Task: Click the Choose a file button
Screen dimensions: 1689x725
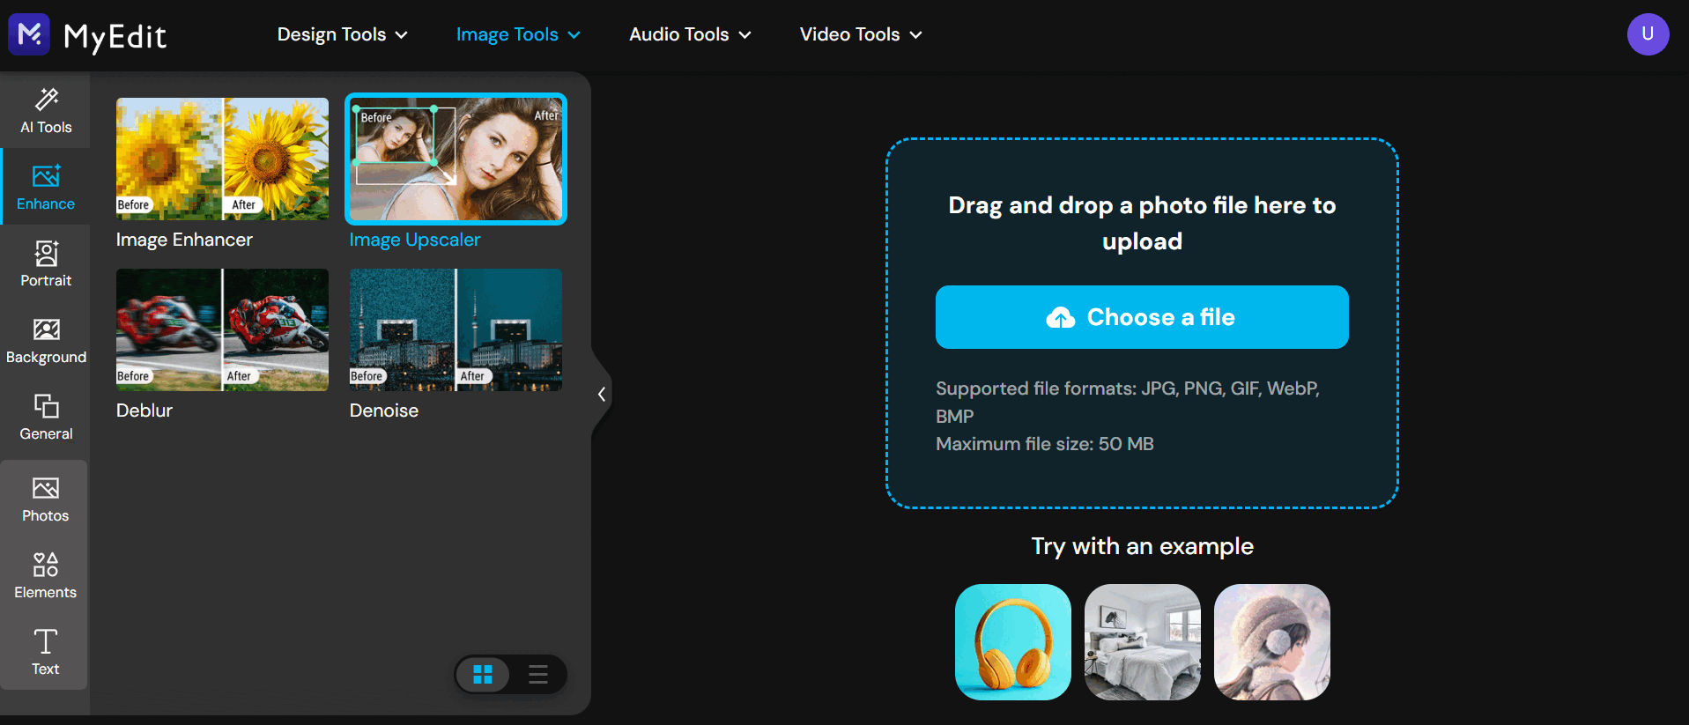Action: (x=1142, y=317)
